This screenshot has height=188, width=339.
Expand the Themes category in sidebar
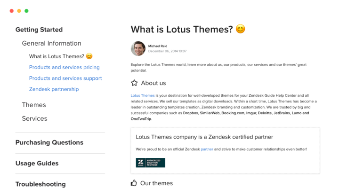point(34,105)
